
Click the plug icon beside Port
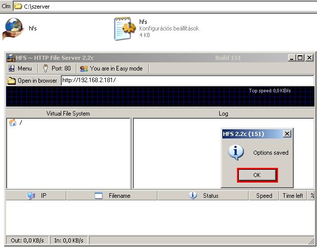coord(46,68)
